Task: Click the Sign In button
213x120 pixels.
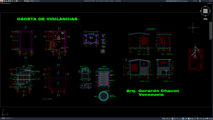Action: click(186, 1)
